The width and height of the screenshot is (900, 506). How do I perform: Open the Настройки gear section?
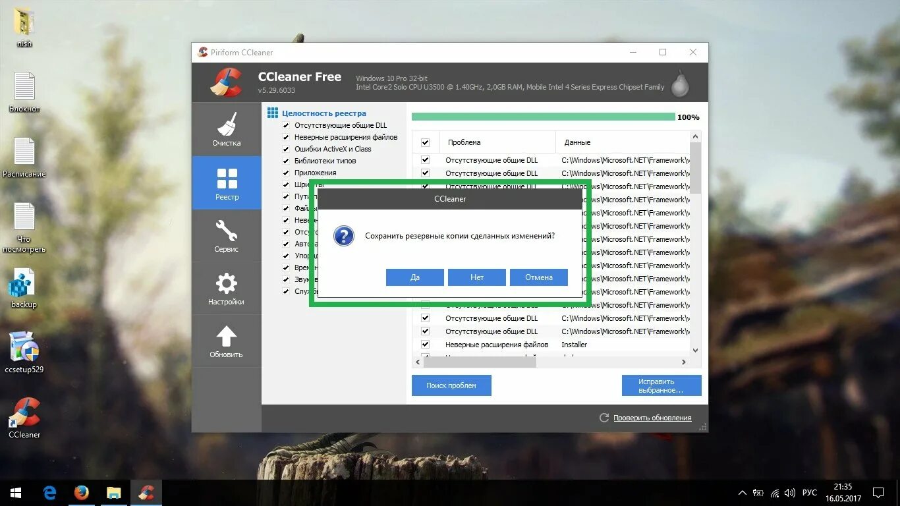[226, 288]
